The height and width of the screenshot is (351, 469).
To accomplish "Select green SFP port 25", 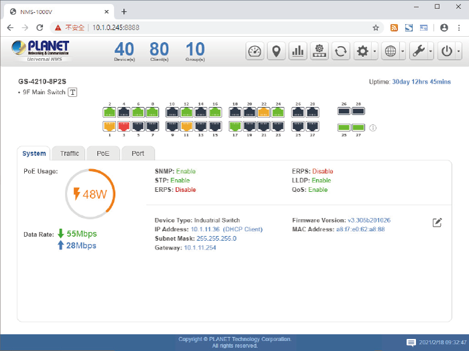I will tap(344, 127).
